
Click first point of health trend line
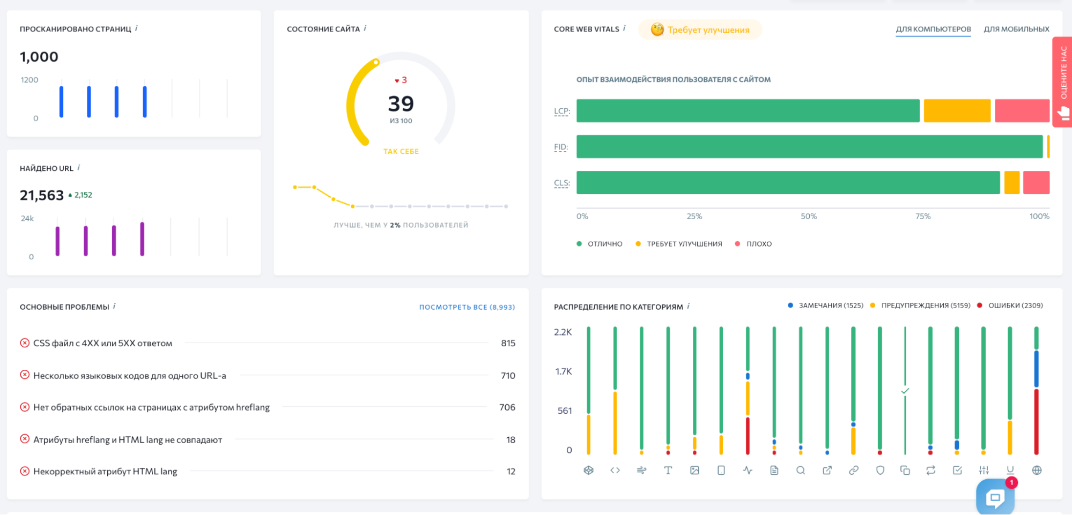(x=295, y=187)
